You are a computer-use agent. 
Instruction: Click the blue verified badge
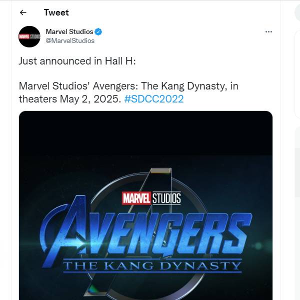[x=98, y=32]
